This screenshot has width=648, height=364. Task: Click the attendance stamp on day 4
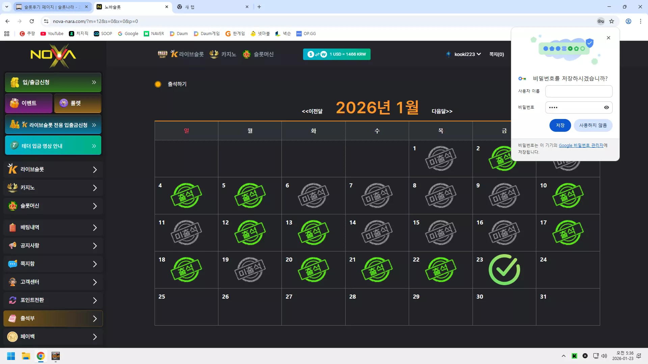point(186,195)
